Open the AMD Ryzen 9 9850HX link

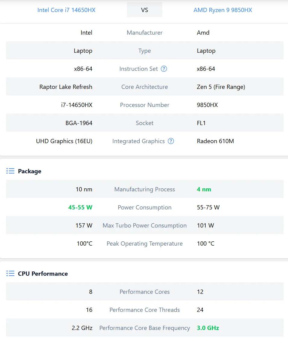[223, 10]
